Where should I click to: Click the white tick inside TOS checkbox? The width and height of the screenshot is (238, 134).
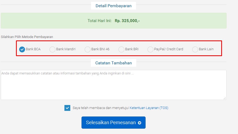pos(67,108)
